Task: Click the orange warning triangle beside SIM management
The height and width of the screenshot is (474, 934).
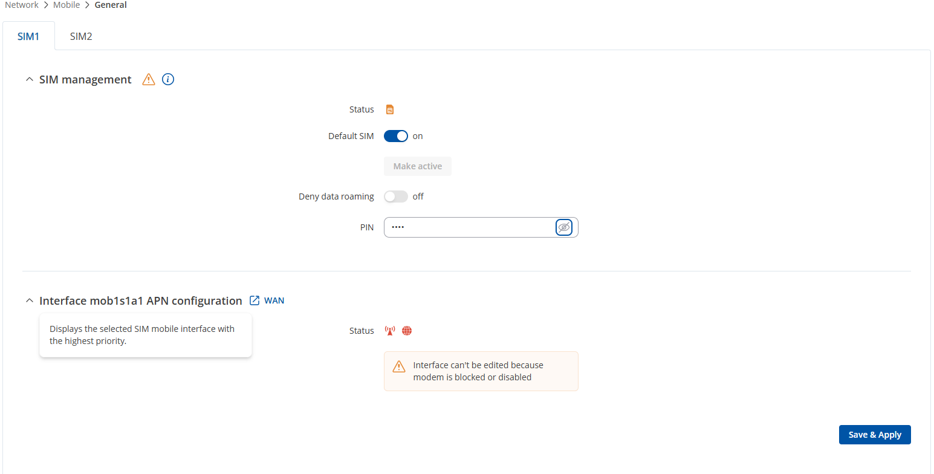Action: point(149,79)
